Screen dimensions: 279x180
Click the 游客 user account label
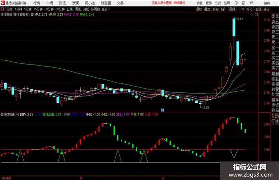[x=267, y=3]
